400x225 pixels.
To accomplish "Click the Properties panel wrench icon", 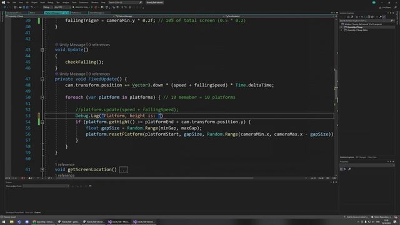I will [349, 169].
